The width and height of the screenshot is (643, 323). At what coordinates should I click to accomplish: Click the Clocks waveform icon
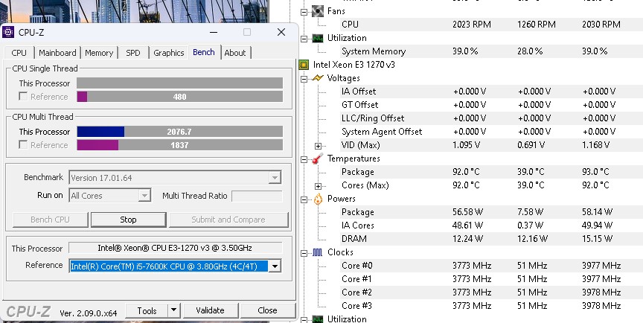tap(318, 252)
